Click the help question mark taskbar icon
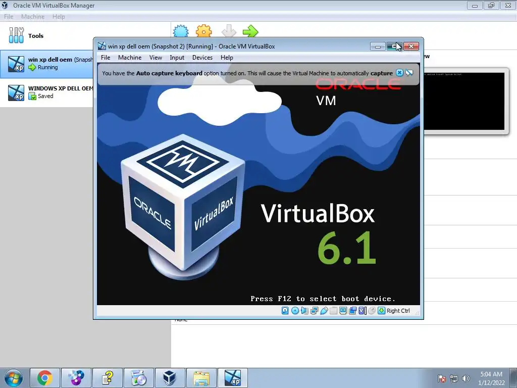This screenshot has height=388, width=517. tap(108, 378)
